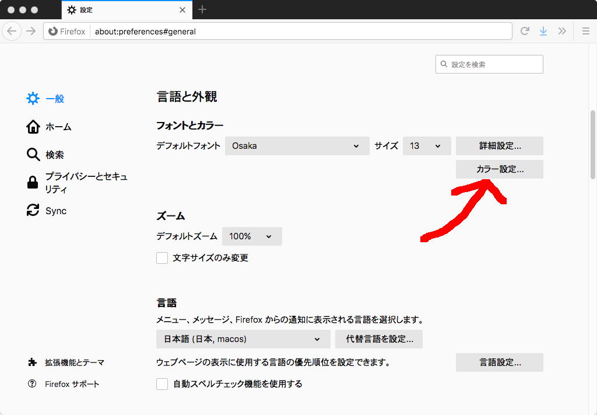Click the back navigation arrow
Screen dimensions: 597x415
click(x=12, y=31)
